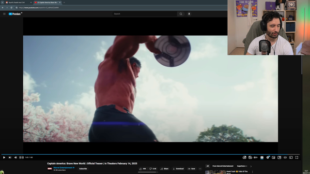Screen dimensions: 310x174
Task: Enter fullscreen mode
Action: [x=297, y=158]
